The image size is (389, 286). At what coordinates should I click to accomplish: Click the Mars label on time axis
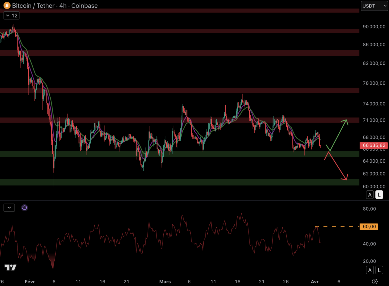[x=165, y=282]
